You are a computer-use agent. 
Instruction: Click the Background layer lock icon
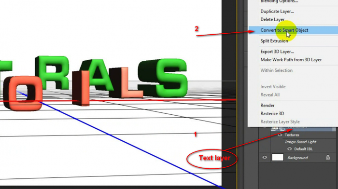tap(328, 157)
